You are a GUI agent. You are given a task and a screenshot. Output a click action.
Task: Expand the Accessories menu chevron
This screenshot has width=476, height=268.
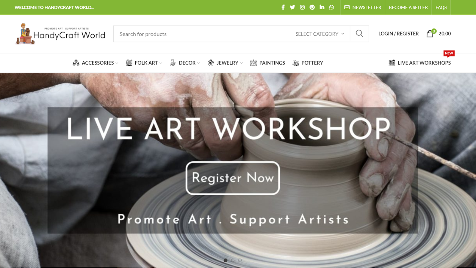[117, 63]
